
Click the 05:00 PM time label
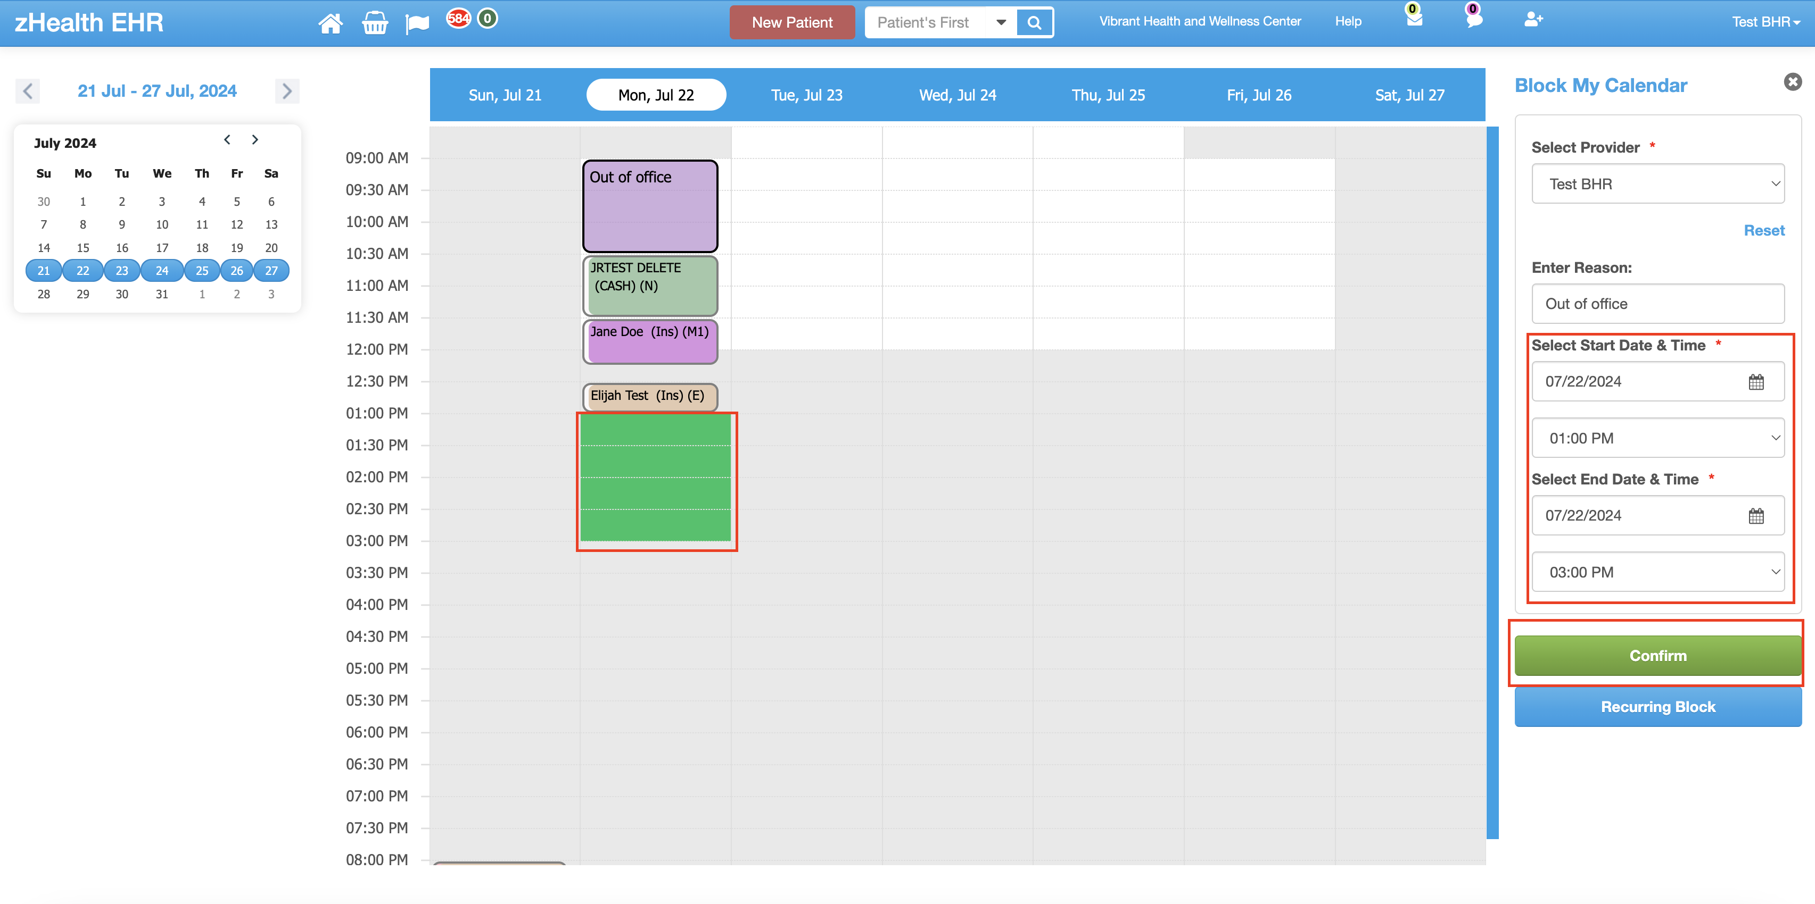pos(377,669)
